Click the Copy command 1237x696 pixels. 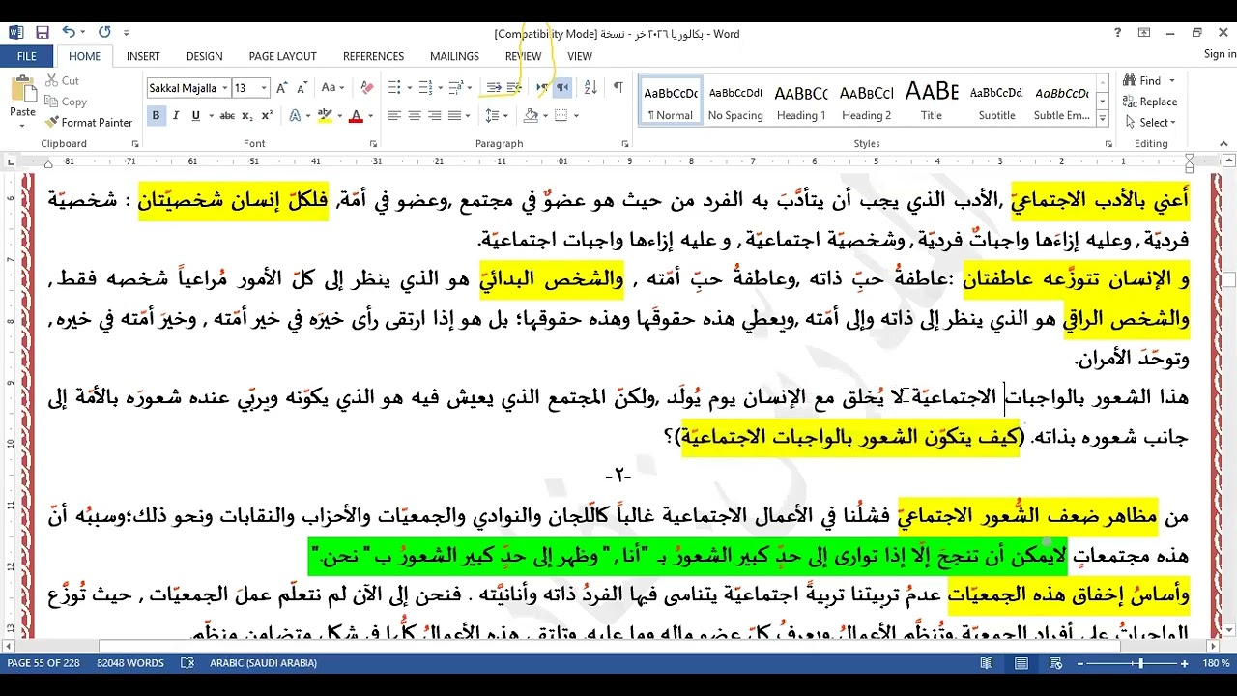tap(66, 101)
